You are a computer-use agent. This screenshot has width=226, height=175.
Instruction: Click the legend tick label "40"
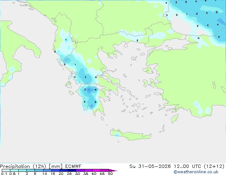[94, 174]
